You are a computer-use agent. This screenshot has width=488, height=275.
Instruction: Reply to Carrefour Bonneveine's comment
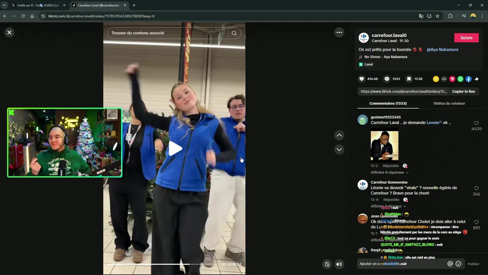coord(391,200)
